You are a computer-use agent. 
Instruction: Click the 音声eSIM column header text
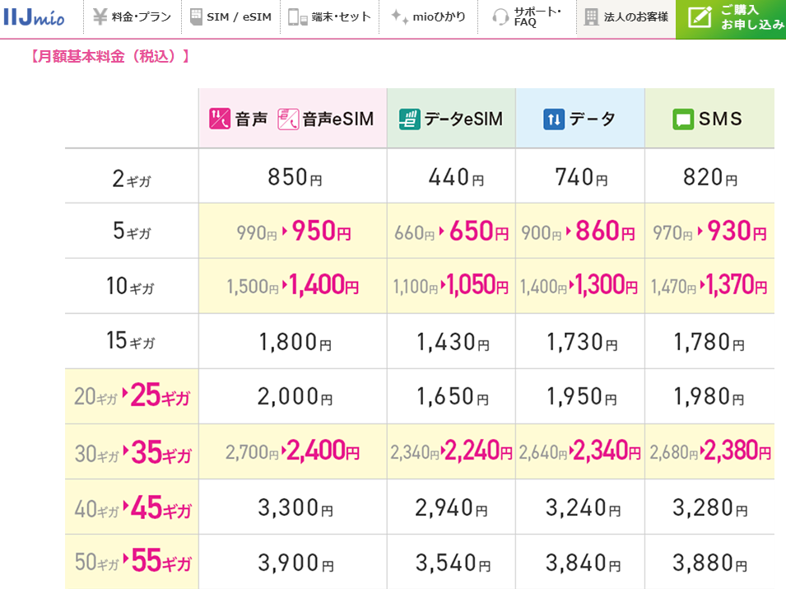click(x=338, y=119)
